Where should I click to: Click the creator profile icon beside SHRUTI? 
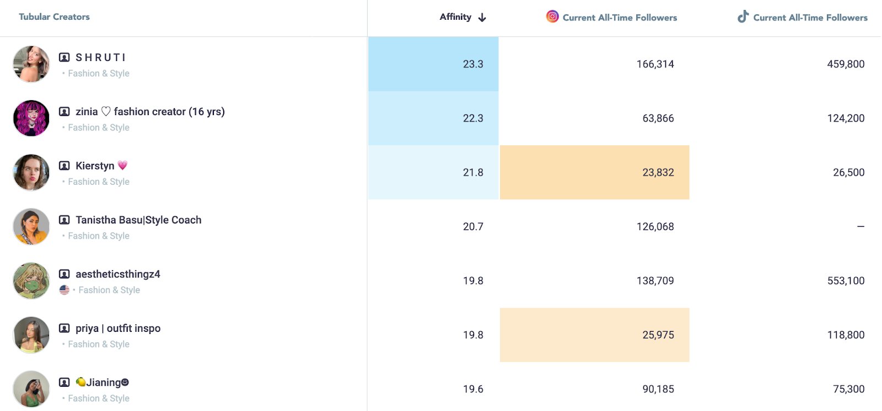point(64,57)
